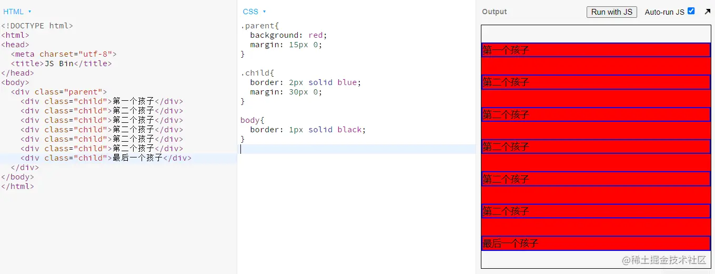Click the <meta charset="utf-8"> line
This screenshot has width=715, height=274.
click(63, 54)
